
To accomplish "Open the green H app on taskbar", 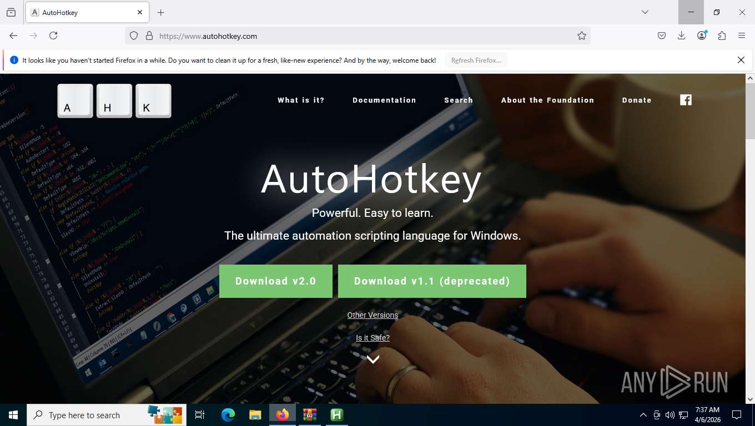I will pos(336,415).
